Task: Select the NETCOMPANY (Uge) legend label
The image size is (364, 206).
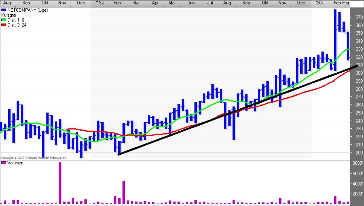Action: pyautogui.click(x=28, y=10)
